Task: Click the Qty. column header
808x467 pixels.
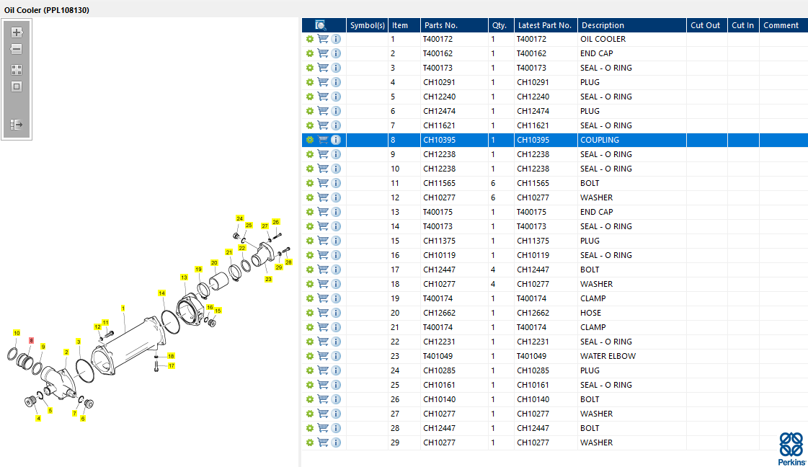Action: [x=501, y=25]
